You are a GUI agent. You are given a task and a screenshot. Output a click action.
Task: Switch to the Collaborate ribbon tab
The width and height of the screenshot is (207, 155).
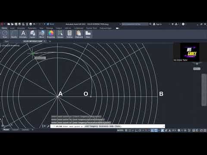pyautogui.click(x=78, y=28)
